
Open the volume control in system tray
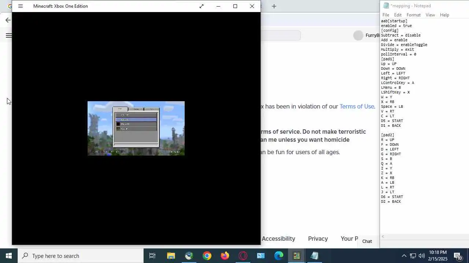(x=422, y=256)
